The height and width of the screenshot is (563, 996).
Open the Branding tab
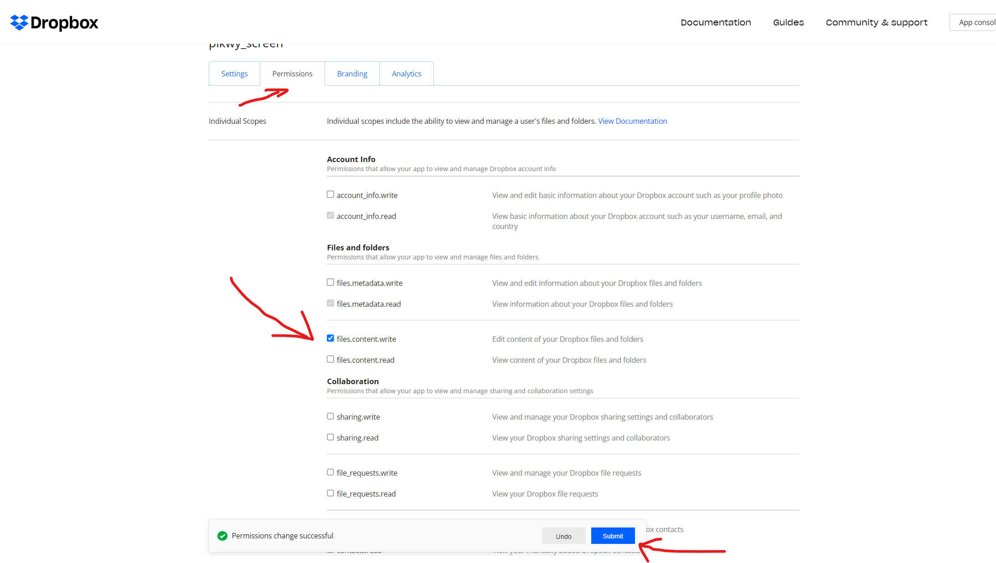[352, 74]
